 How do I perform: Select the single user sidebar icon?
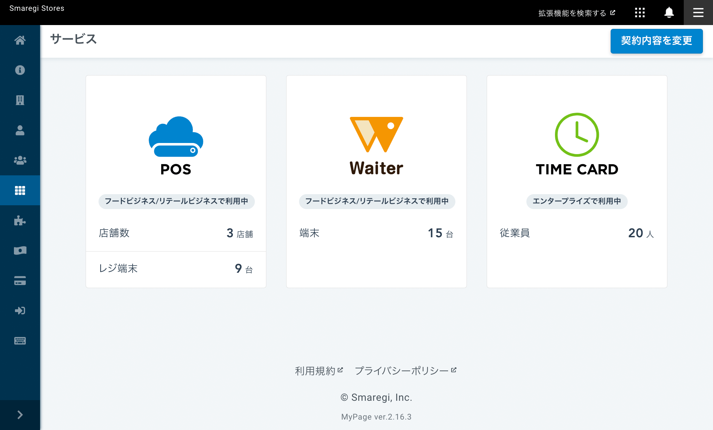coord(20,130)
